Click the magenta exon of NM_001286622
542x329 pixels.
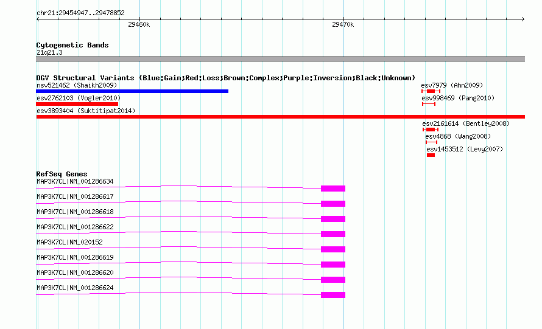click(x=333, y=234)
